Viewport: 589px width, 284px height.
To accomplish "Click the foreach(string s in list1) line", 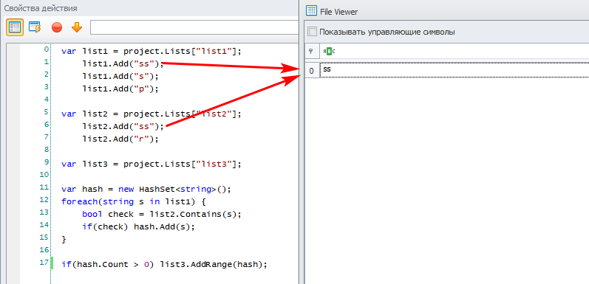I will pyautogui.click(x=133, y=202).
